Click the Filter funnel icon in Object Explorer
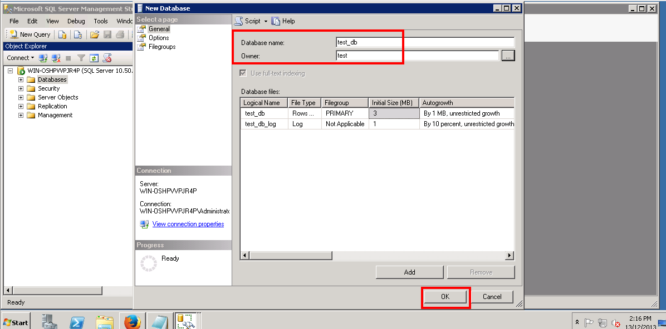Viewport: 666px width, 329px height. coord(81,58)
